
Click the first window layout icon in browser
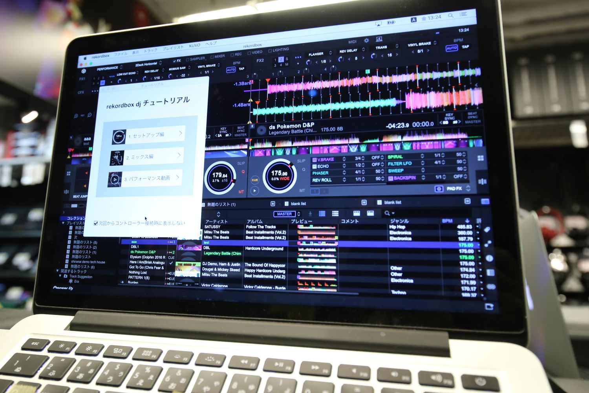(357, 213)
